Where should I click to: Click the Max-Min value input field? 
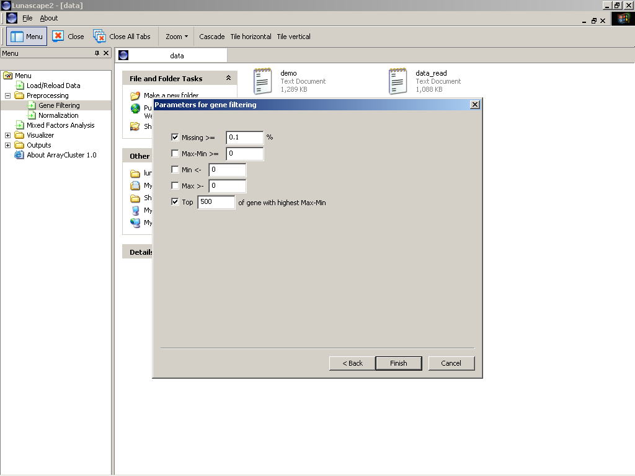pos(244,154)
